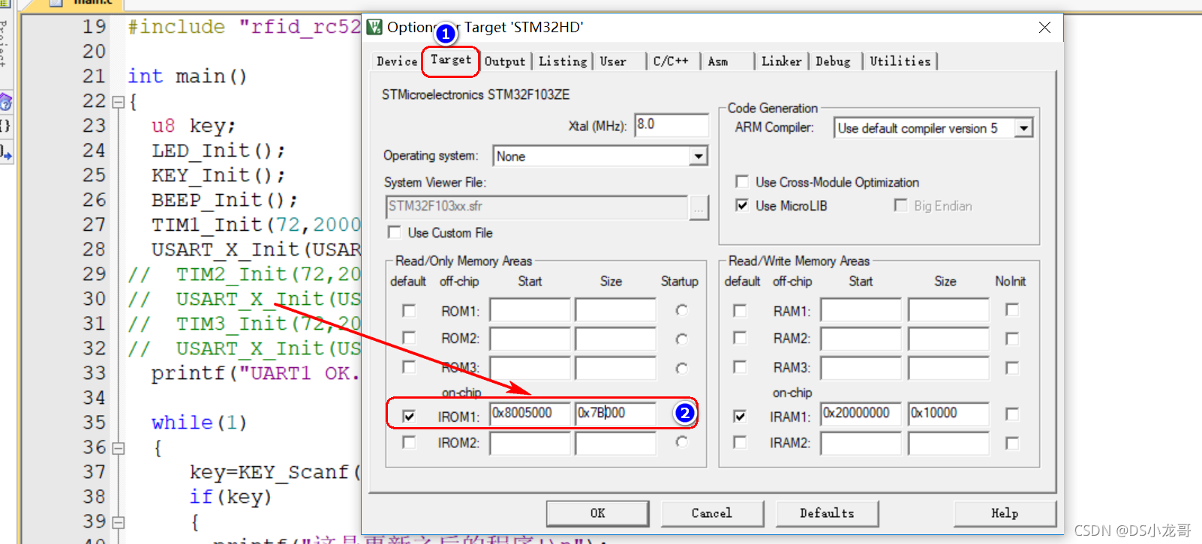Check the ROM2 default checkbox
This screenshot has width=1202, height=544.
click(409, 338)
